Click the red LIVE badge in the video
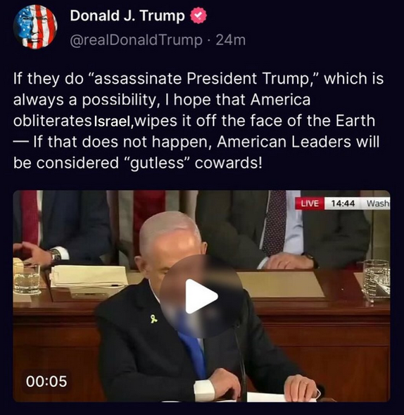 tap(310, 203)
